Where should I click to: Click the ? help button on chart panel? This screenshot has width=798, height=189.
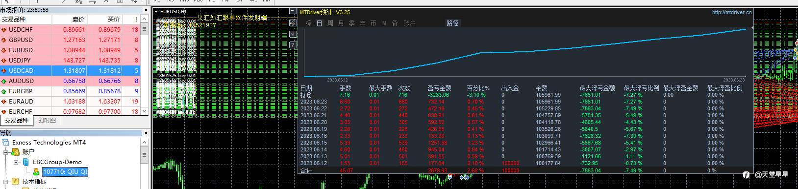pos(293,45)
